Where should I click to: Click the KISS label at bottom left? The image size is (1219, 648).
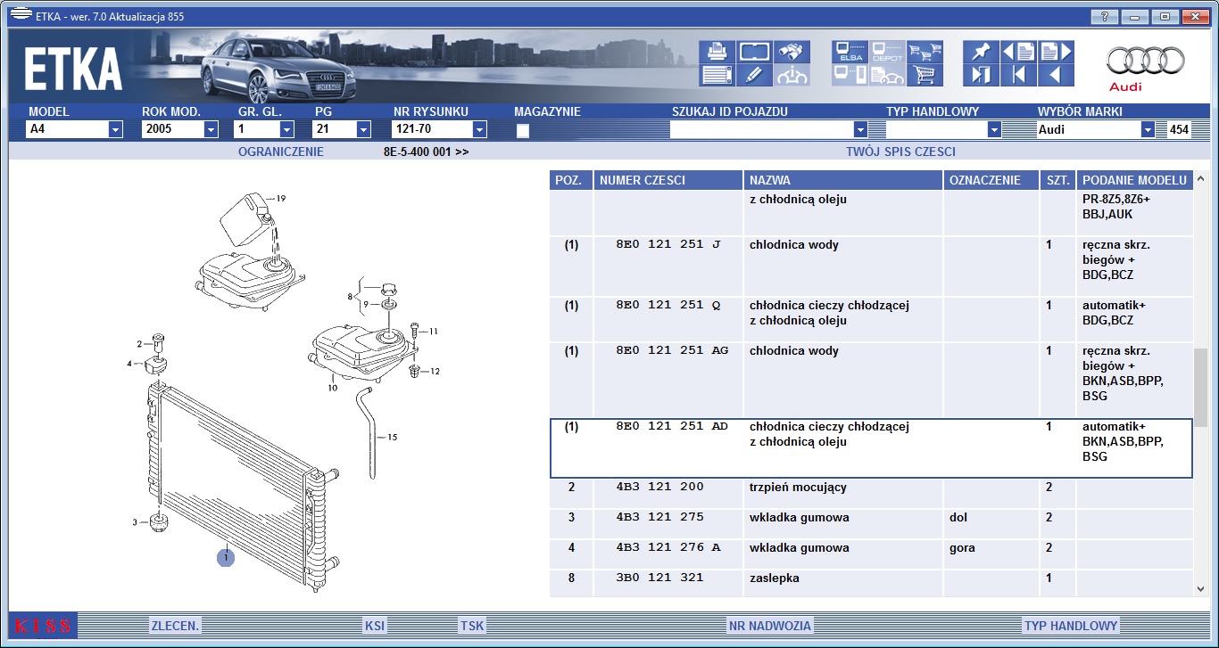[x=42, y=626]
